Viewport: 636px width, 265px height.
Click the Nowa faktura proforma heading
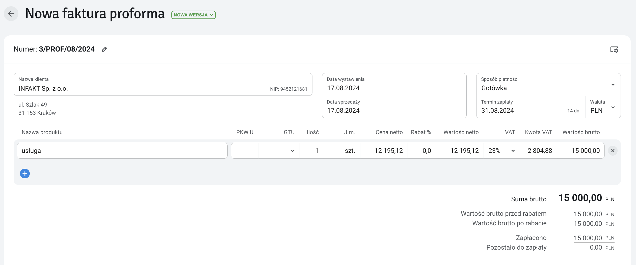tap(95, 13)
